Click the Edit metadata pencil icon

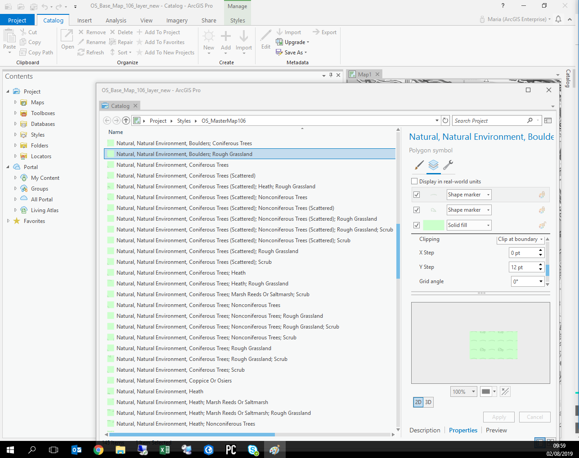click(266, 36)
